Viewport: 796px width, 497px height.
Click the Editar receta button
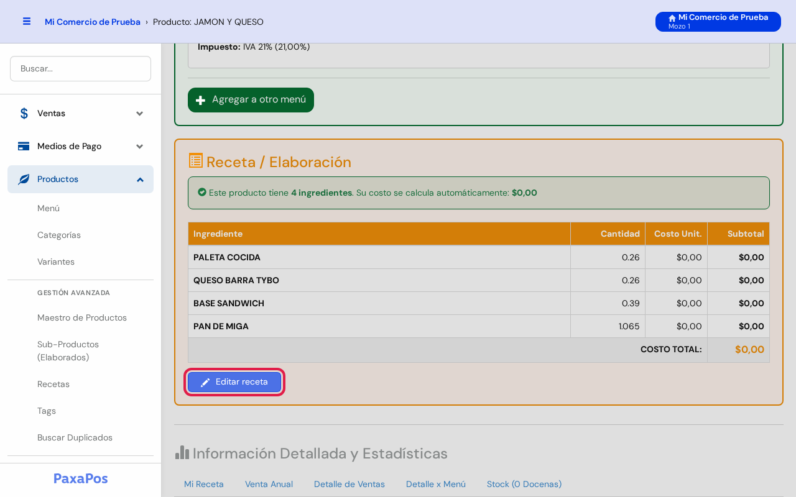pyautogui.click(x=234, y=382)
